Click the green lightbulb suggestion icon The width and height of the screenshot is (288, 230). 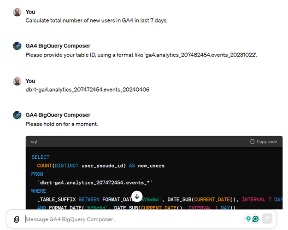click(248, 218)
